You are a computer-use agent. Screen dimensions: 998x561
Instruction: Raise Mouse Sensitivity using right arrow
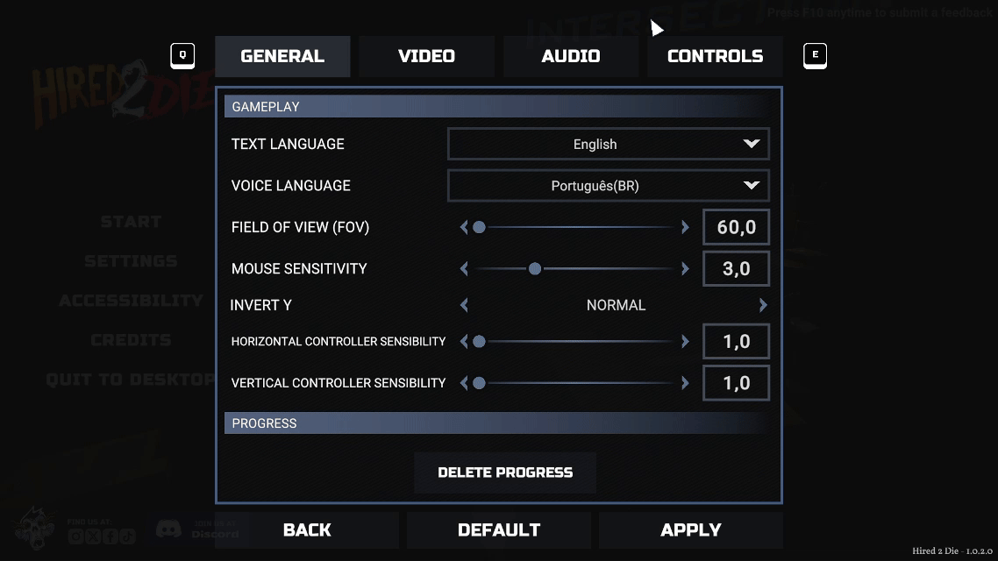click(x=685, y=269)
